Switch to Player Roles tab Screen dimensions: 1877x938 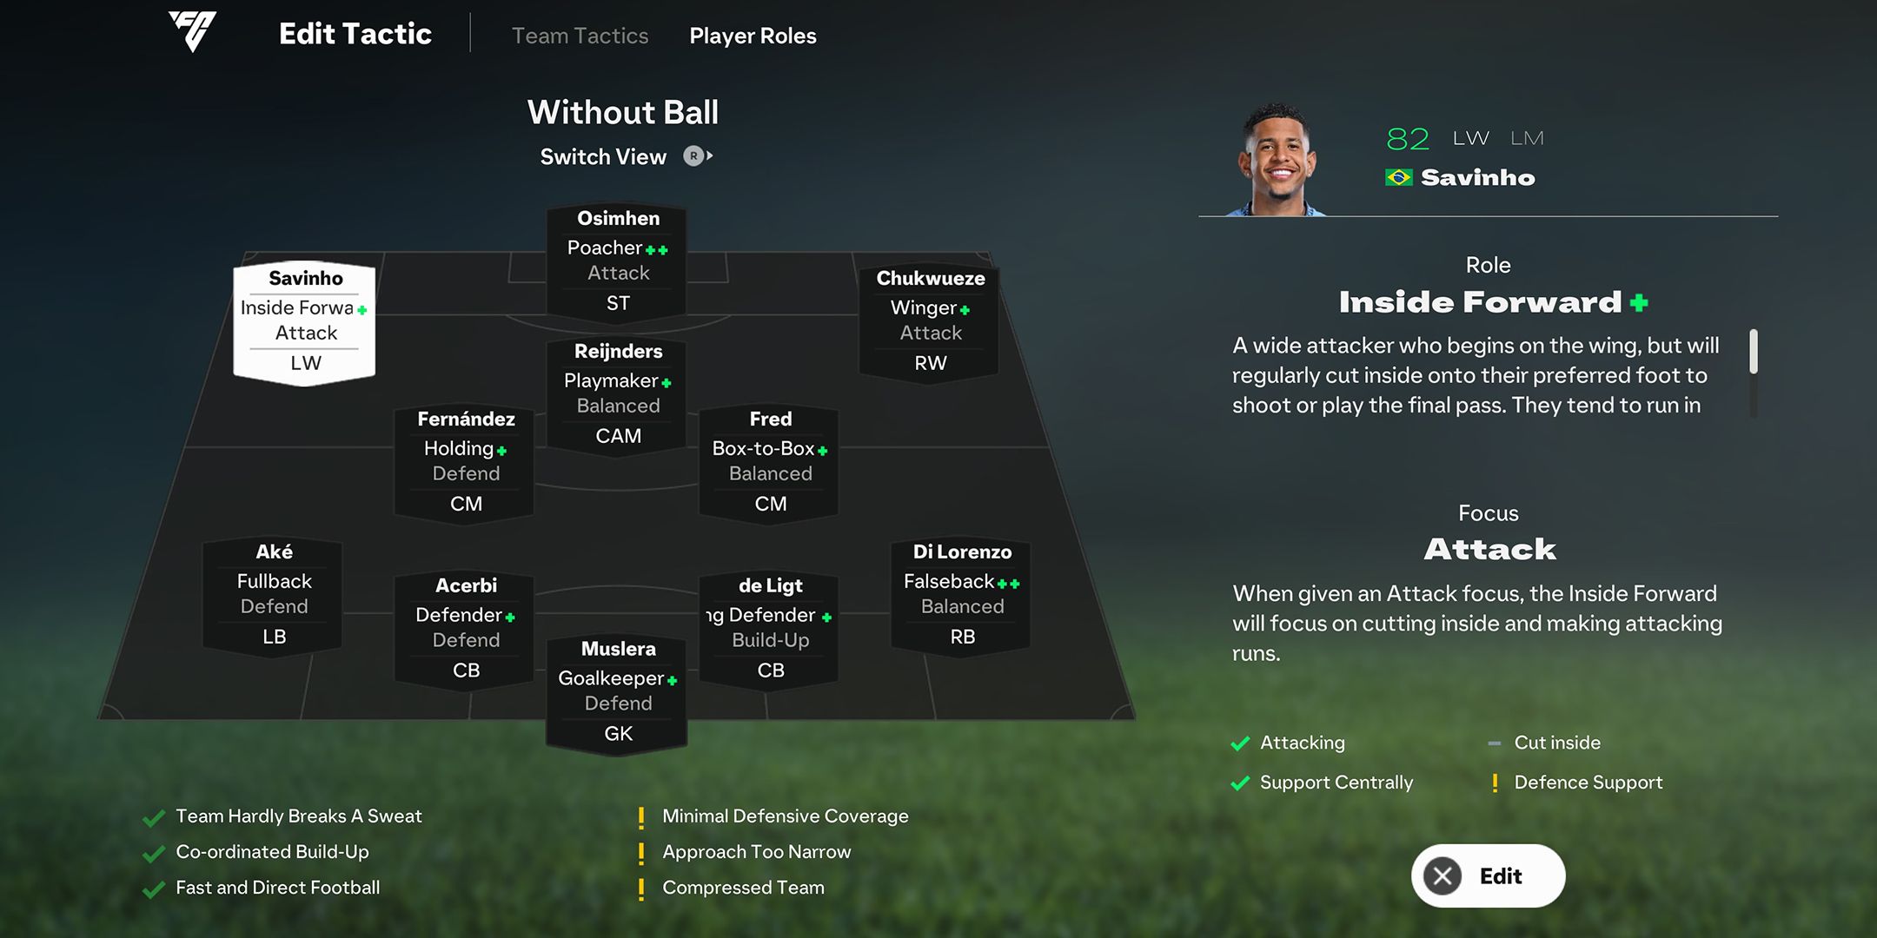[753, 34]
